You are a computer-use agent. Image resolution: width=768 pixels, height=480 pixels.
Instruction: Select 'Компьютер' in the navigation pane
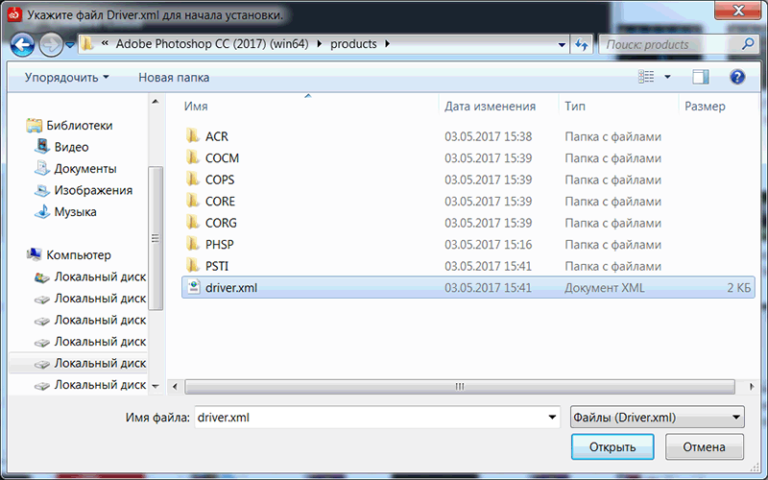79,254
